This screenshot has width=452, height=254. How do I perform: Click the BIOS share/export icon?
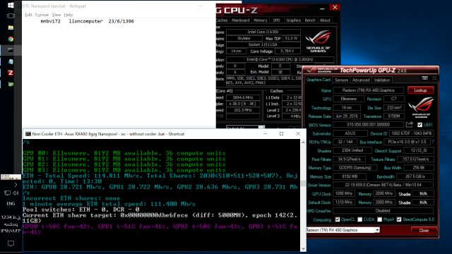(410, 124)
